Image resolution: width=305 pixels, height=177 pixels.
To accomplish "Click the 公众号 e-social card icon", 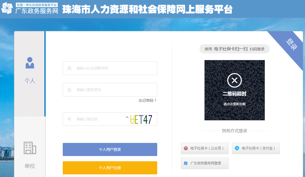I will (186, 148).
